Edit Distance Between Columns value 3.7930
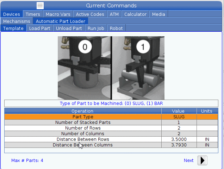The image size is (224, 169). pyautogui.click(x=179, y=145)
